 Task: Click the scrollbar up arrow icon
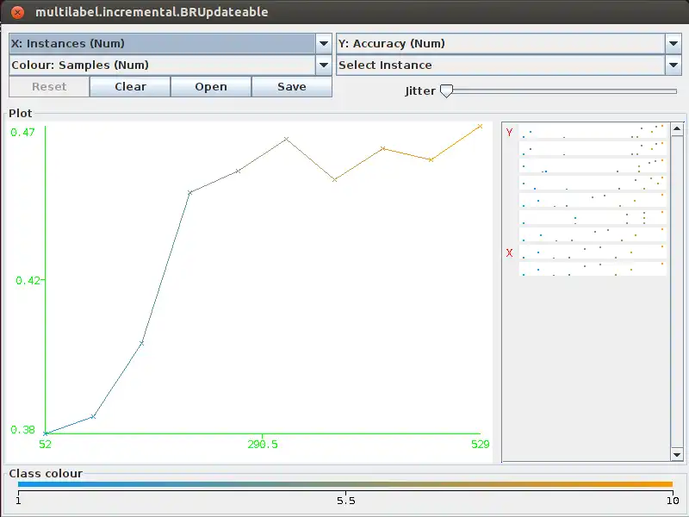[677, 128]
